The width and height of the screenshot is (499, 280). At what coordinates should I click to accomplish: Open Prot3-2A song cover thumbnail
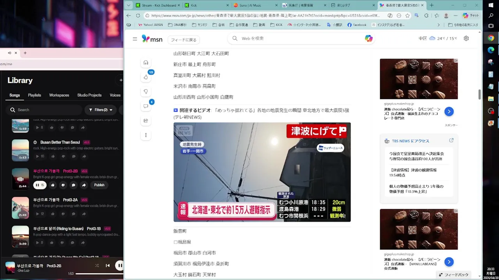point(20,208)
